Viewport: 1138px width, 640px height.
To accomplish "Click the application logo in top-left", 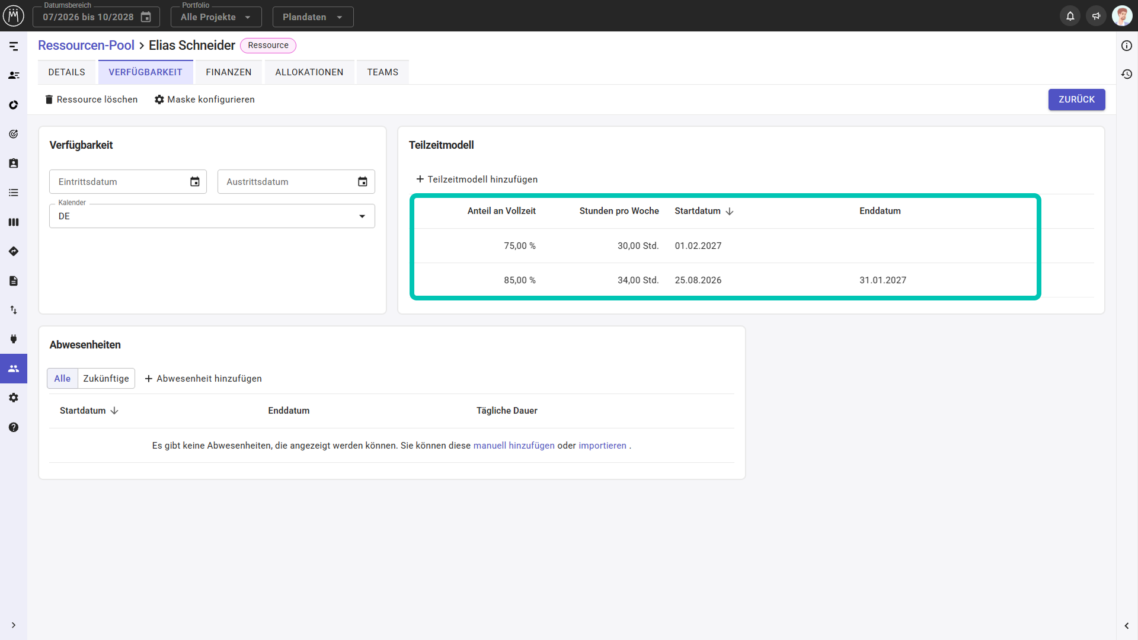I will pos(14,16).
